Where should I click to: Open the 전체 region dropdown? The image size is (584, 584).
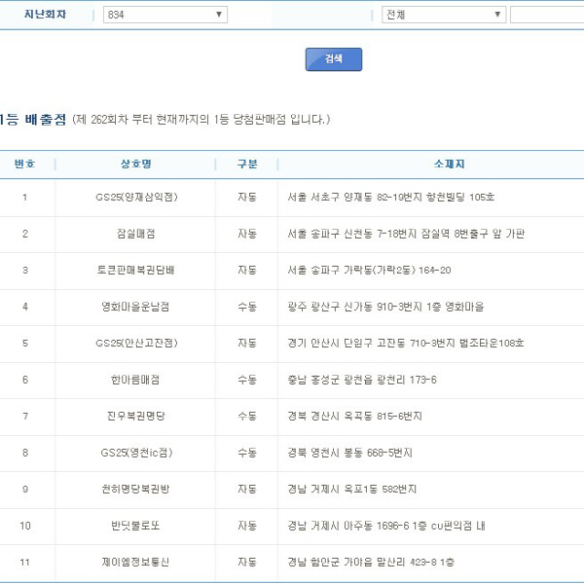point(444,15)
